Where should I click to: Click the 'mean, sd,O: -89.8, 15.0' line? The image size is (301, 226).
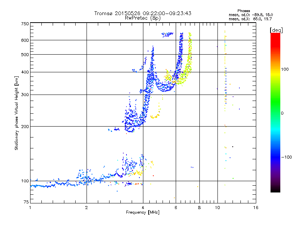click(x=251, y=15)
